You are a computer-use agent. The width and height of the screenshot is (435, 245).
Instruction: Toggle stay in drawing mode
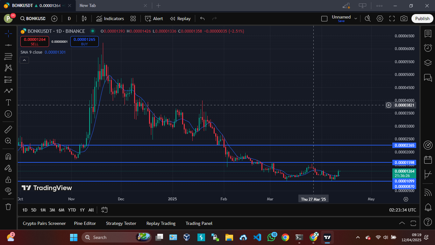(8, 168)
